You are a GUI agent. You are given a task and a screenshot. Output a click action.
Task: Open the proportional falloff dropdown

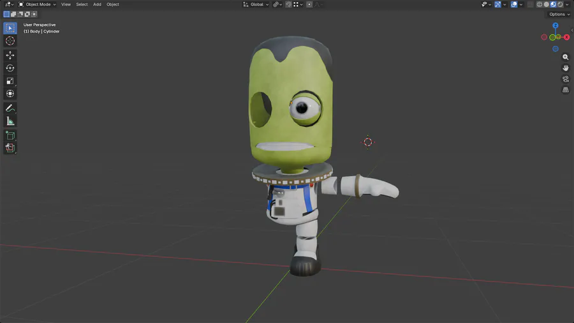click(x=318, y=4)
